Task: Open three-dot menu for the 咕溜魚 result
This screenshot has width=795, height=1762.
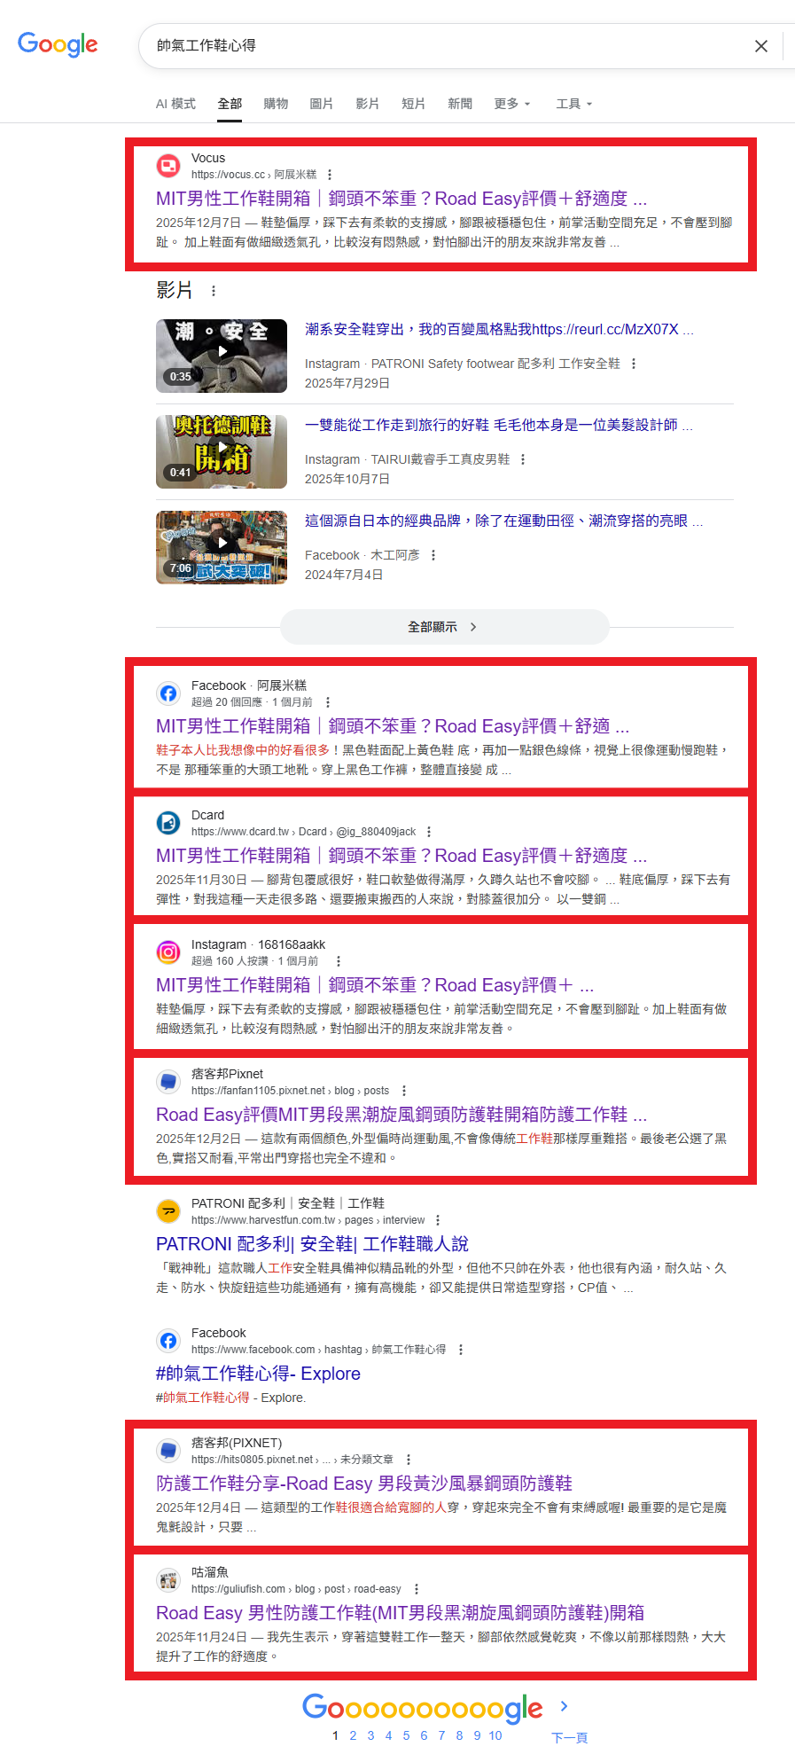Action: pos(417,1589)
